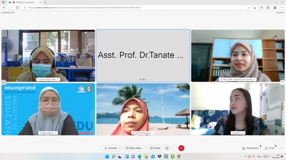Click the Share content button
Image resolution: width=286 pixels, height=160 pixels.
pyautogui.click(x=155, y=148)
